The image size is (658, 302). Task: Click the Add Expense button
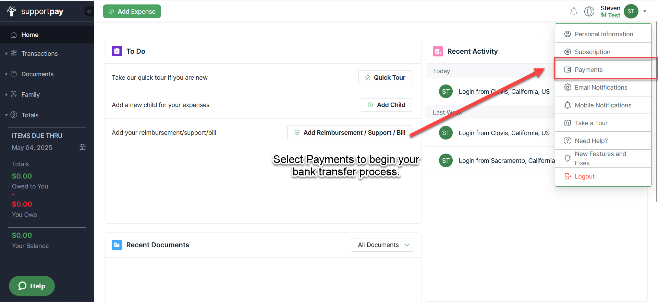coord(132,12)
